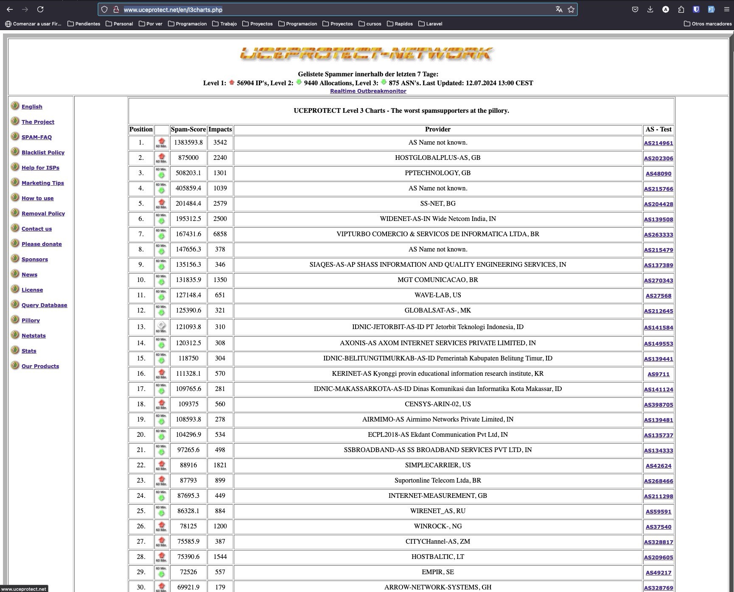Open Marketing Tips sidebar link
The width and height of the screenshot is (734, 592).
(43, 183)
